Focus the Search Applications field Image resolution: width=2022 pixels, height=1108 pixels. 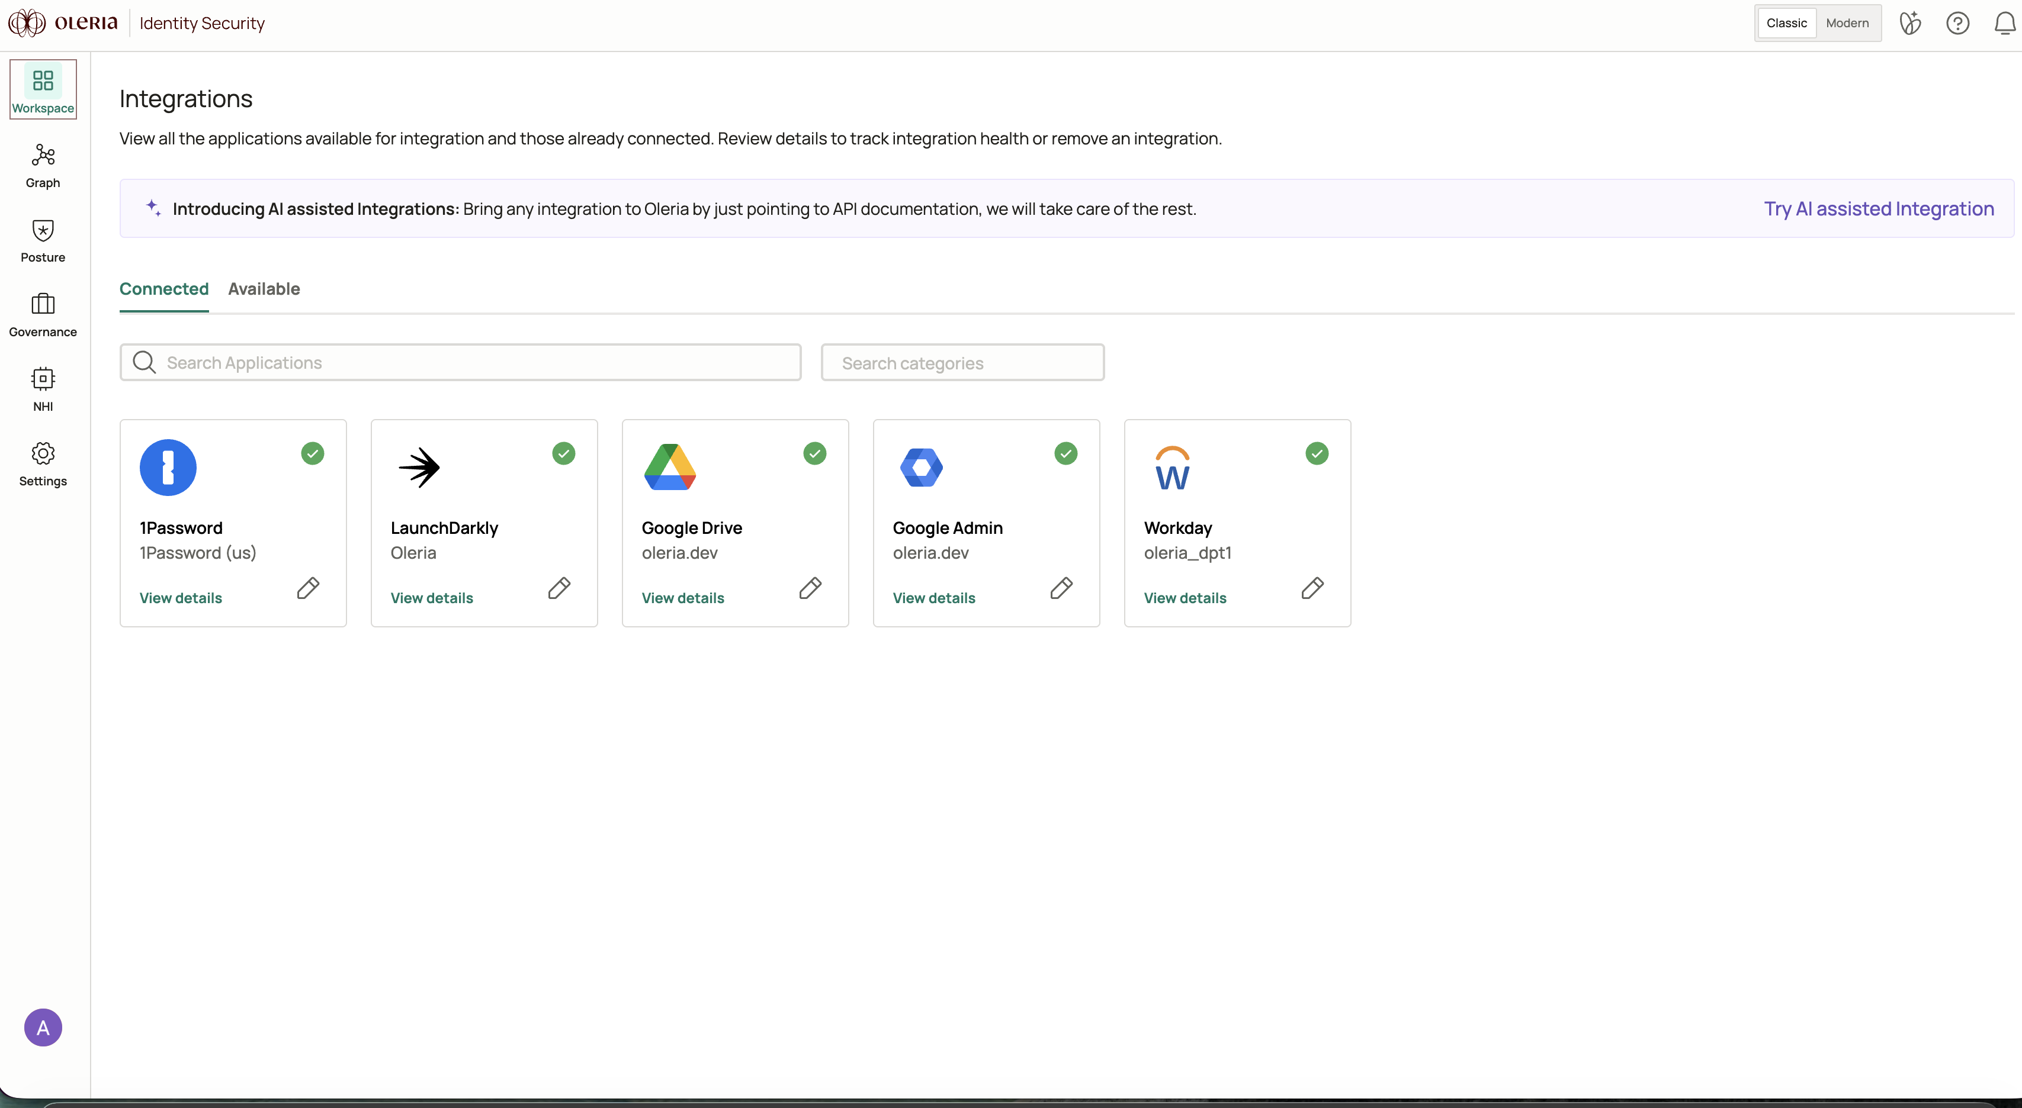[460, 363]
